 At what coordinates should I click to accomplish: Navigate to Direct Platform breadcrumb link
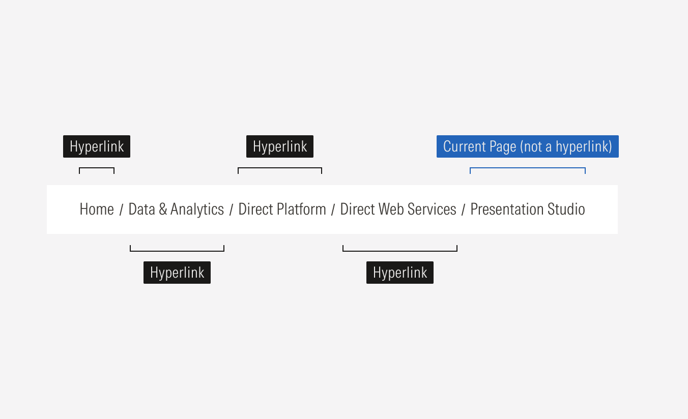click(x=282, y=210)
